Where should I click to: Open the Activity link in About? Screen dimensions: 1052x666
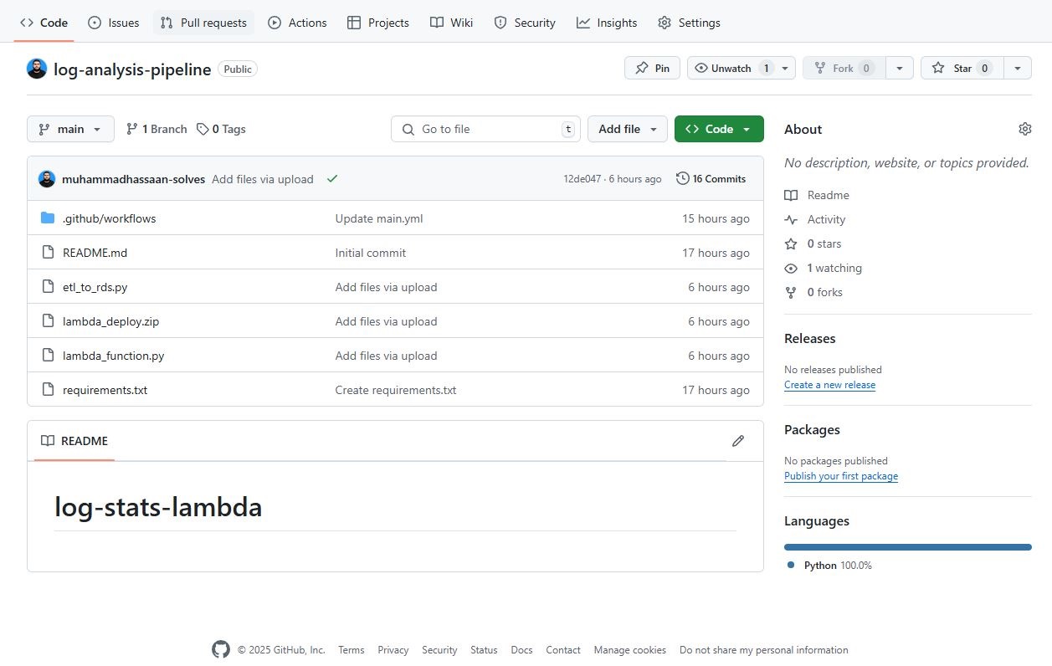click(x=815, y=219)
